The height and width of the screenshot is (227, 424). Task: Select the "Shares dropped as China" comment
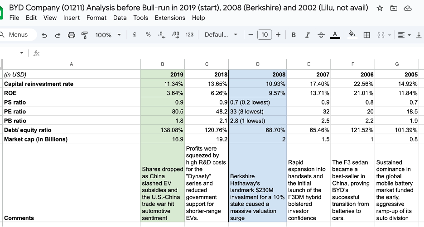[163, 183]
